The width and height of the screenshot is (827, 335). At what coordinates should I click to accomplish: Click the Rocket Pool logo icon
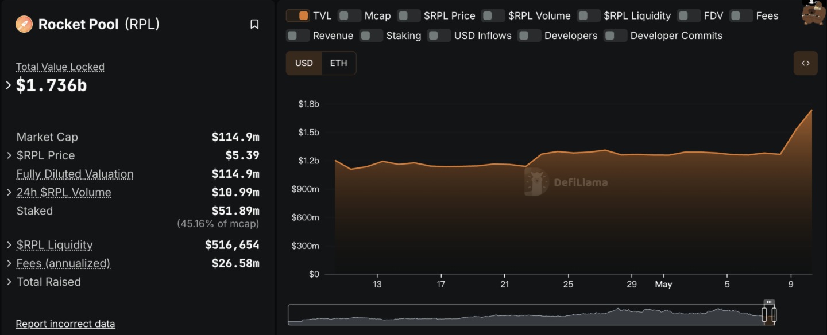(x=24, y=24)
